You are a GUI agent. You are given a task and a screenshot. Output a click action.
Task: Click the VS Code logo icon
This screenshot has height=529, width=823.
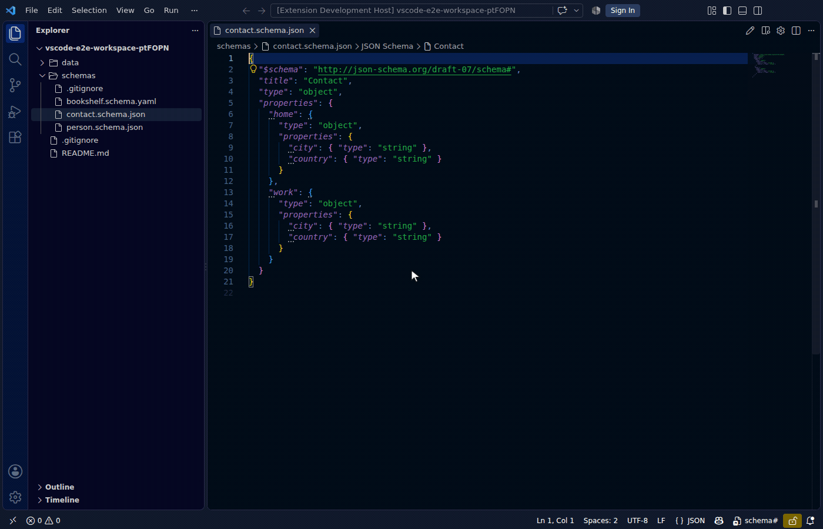coord(11,11)
